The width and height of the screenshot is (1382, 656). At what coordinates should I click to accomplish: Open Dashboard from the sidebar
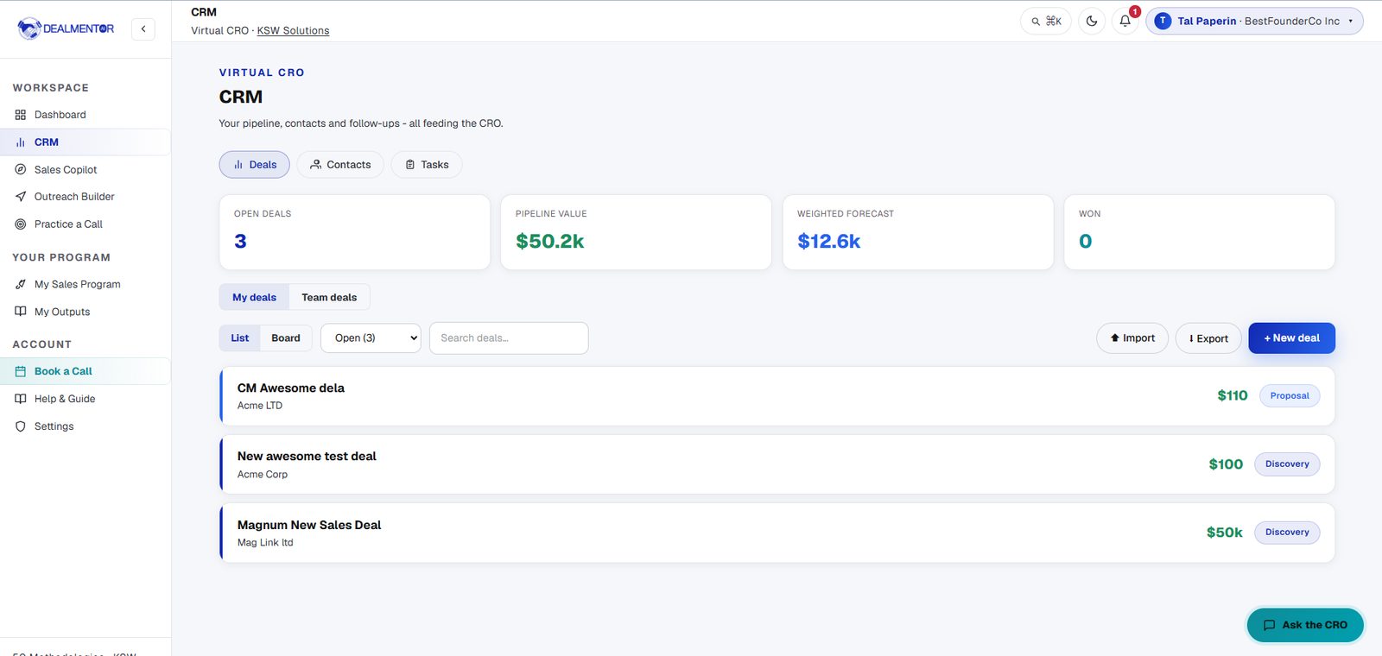coord(85,115)
